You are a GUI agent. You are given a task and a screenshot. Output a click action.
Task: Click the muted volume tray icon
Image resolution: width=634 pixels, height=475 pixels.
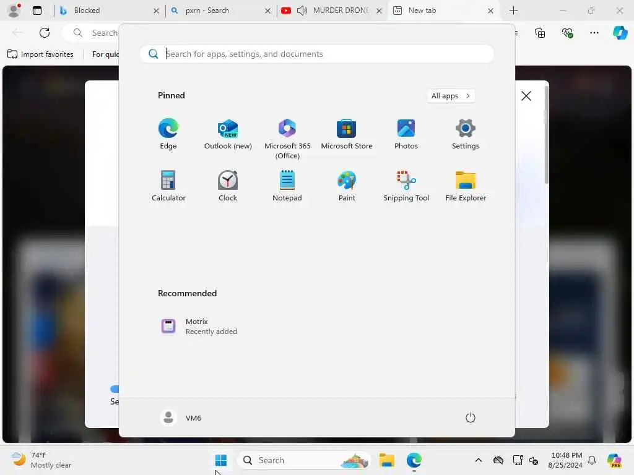534,460
